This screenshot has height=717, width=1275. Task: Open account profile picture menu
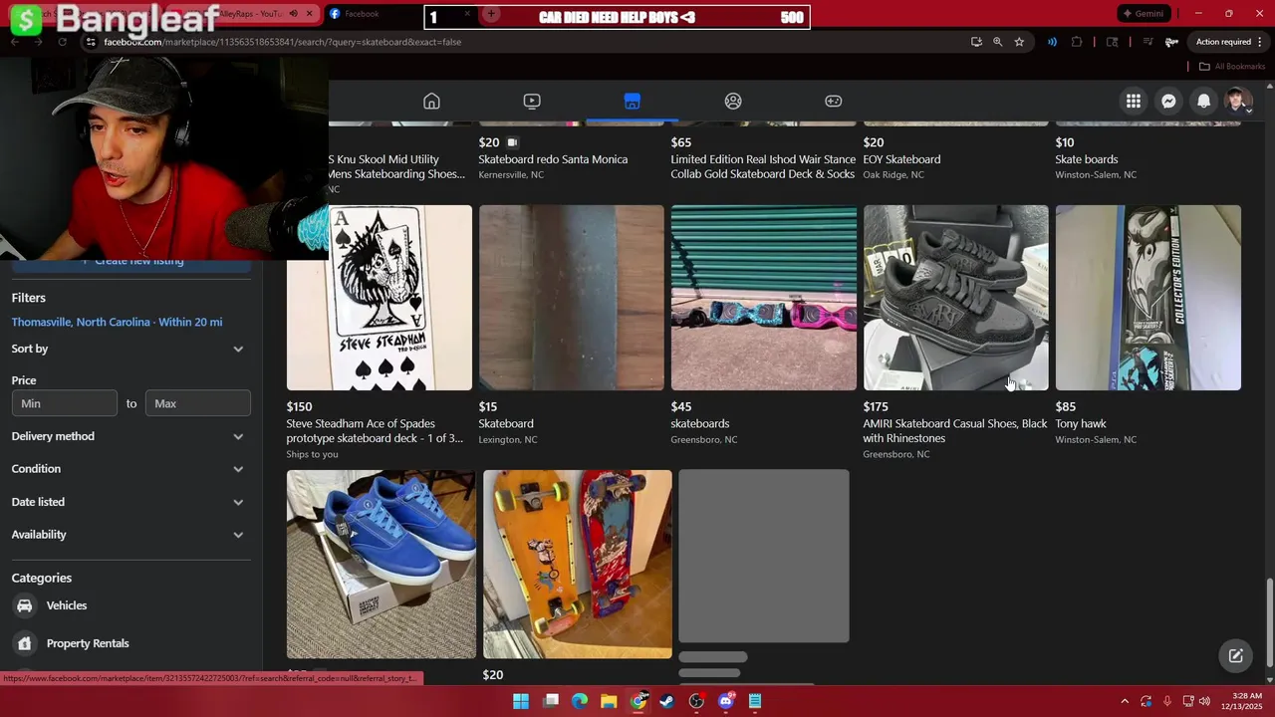coord(1238,101)
